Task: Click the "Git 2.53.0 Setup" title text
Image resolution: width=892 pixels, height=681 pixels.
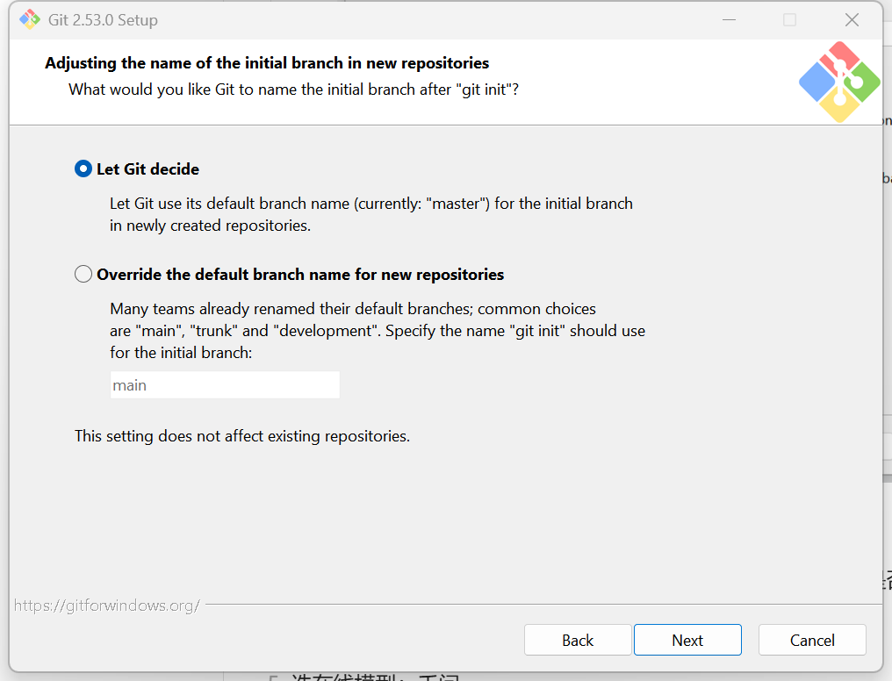Action: click(x=103, y=20)
